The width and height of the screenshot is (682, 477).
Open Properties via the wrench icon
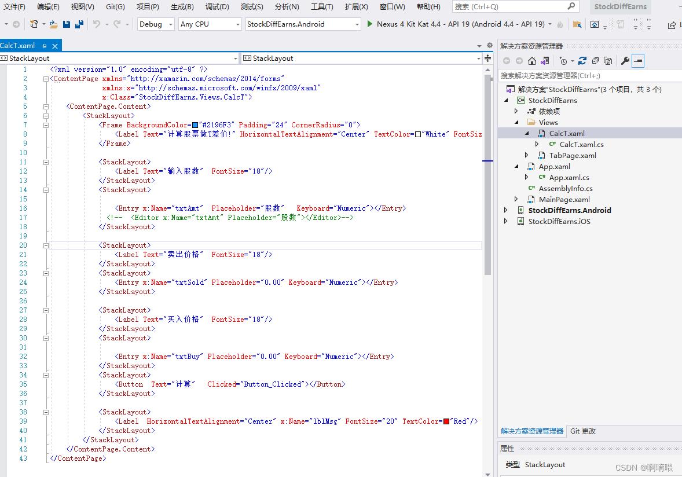pyautogui.click(x=625, y=61)
